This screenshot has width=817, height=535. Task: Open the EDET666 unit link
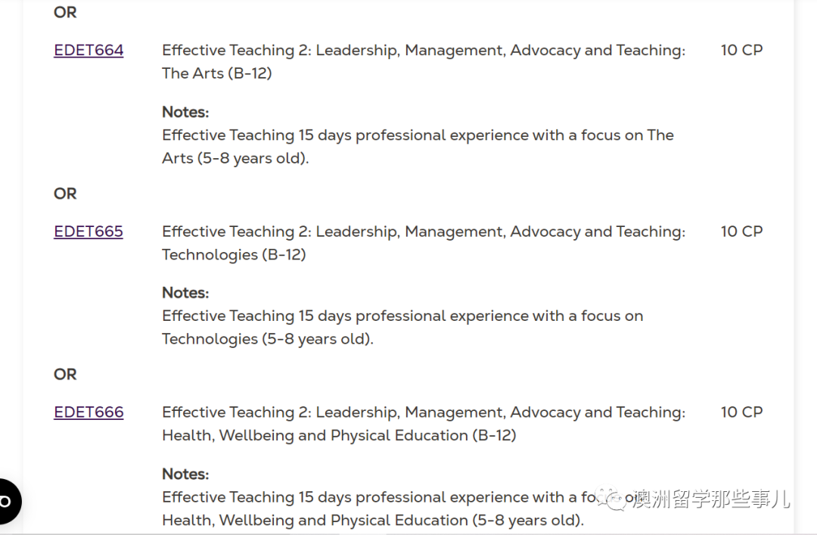point(89,412)
